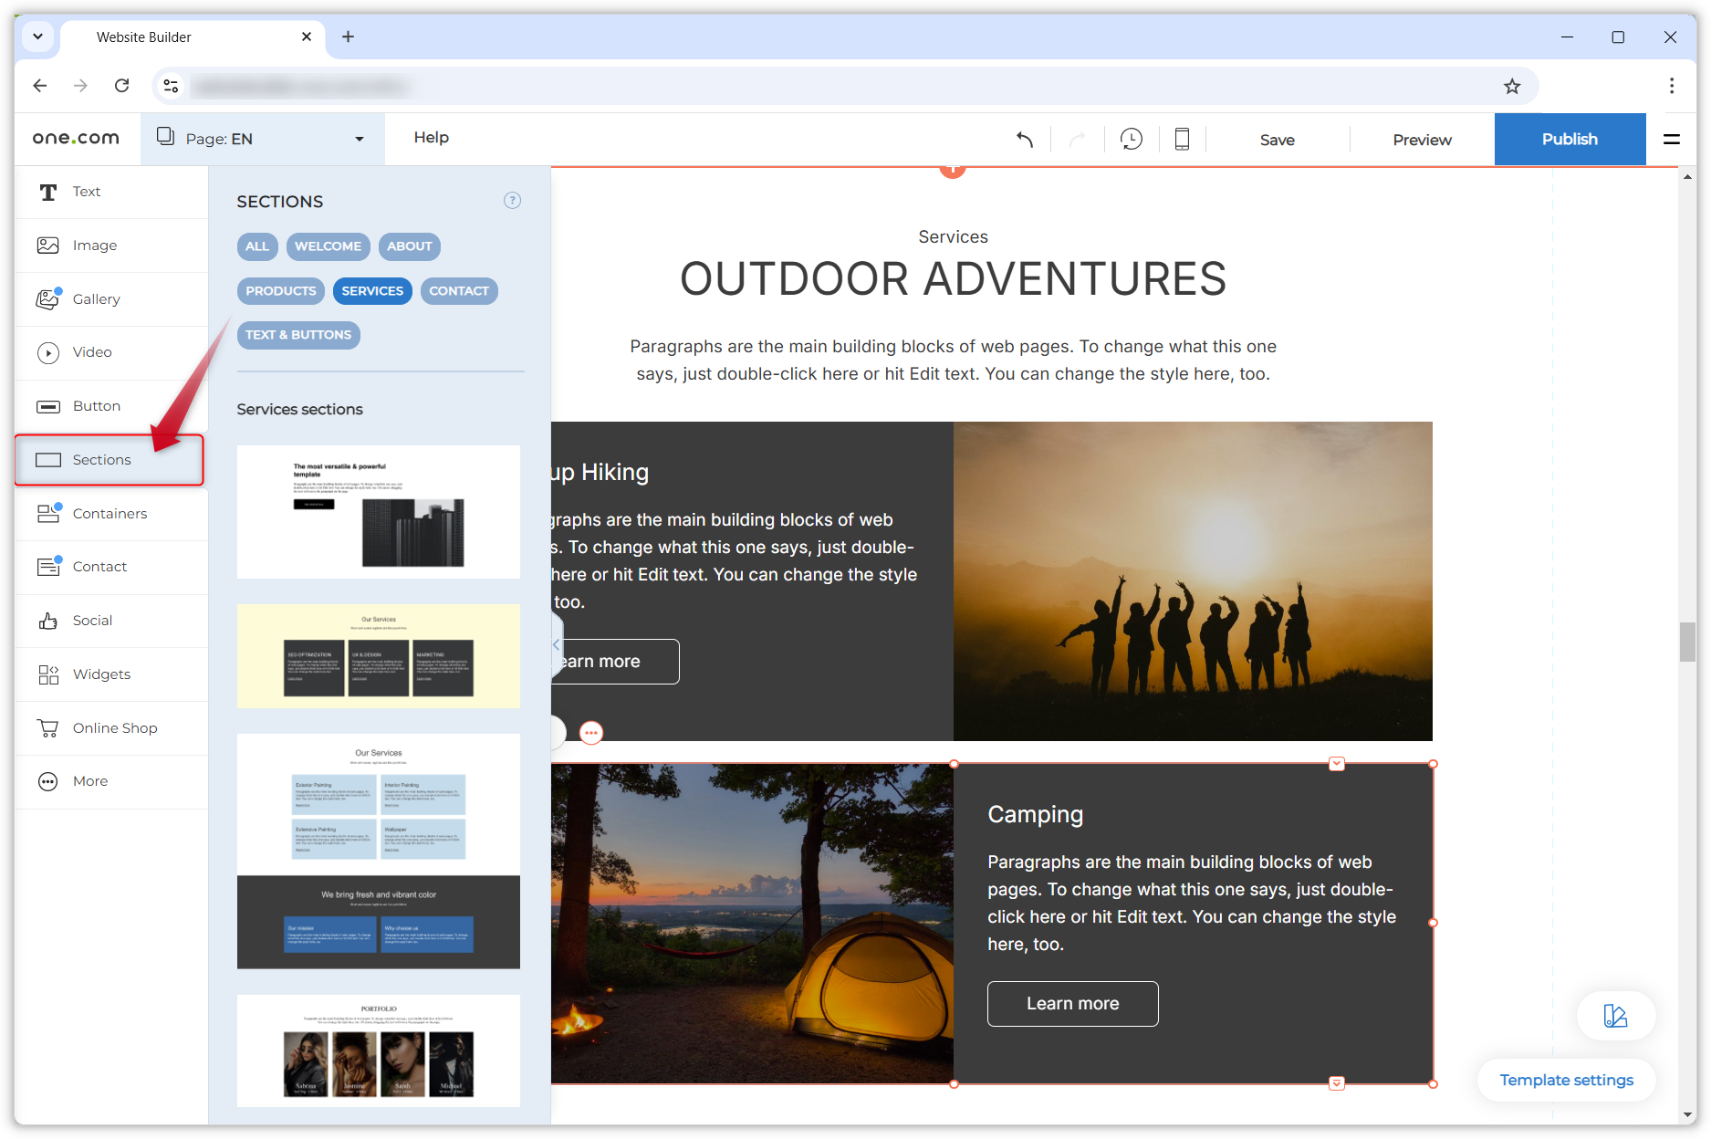Select the yellow Our Services section thumbnail
1711x1139 pixels.
coord(378,656)
